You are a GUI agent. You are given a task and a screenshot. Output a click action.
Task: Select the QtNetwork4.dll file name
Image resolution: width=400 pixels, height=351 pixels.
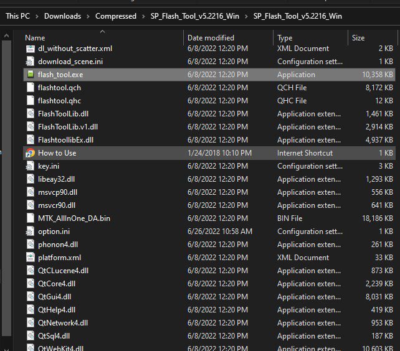63,323
